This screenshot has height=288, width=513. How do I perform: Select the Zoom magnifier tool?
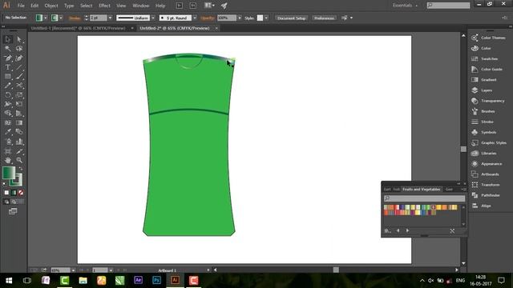pyautogui.click(x=19, y=160)
